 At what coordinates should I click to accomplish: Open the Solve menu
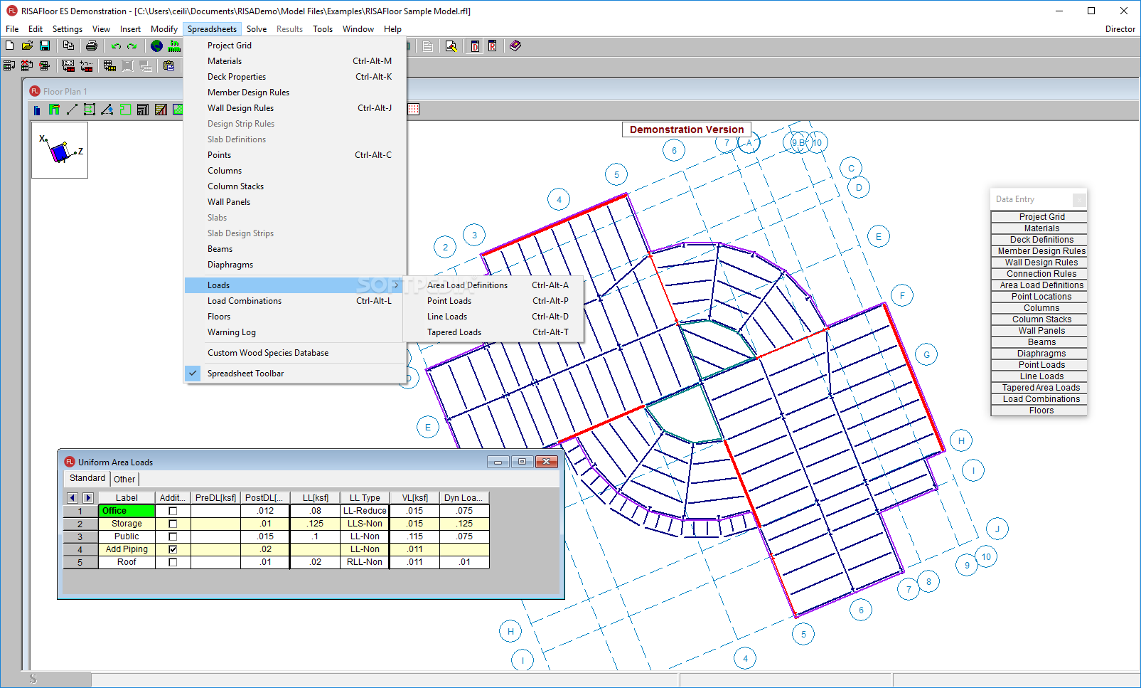[x=257, y=29]
